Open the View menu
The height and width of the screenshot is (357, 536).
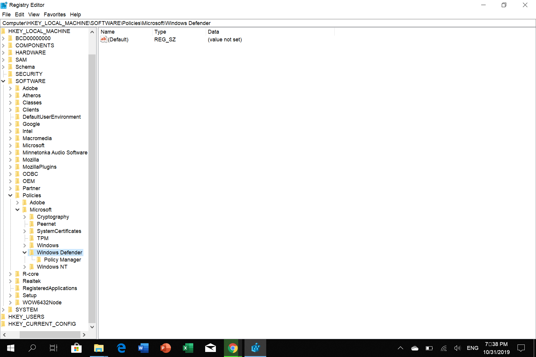coord(34,15)
